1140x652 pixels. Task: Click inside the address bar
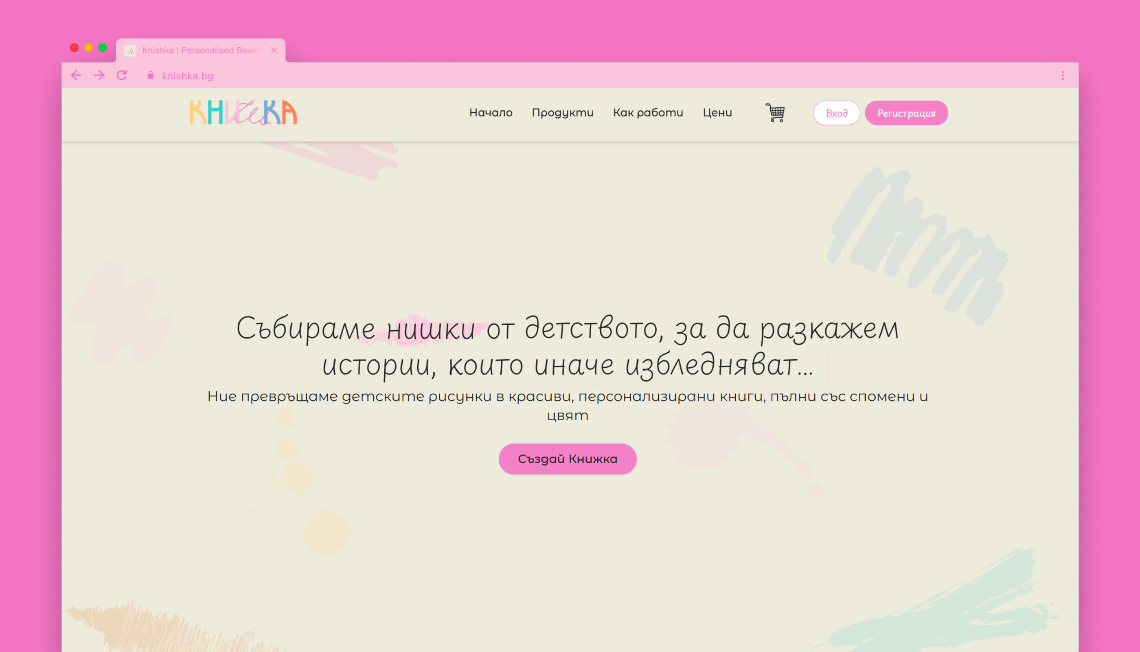pyautogui.click(x=313, y=76)
